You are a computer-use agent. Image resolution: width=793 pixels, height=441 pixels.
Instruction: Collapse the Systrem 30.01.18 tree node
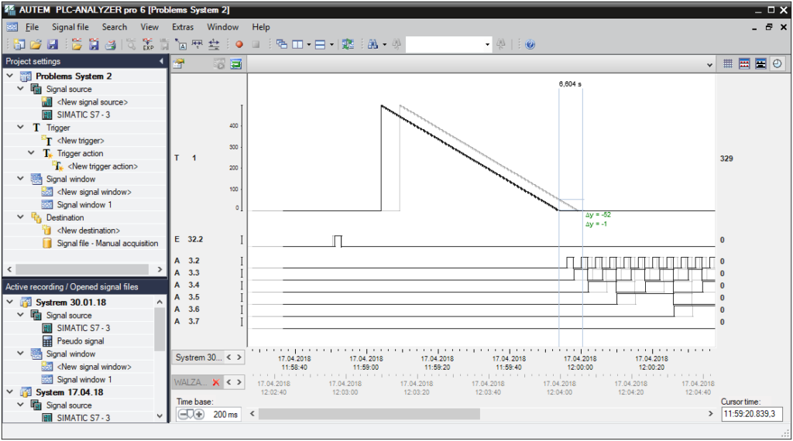(x=9, y=302)
